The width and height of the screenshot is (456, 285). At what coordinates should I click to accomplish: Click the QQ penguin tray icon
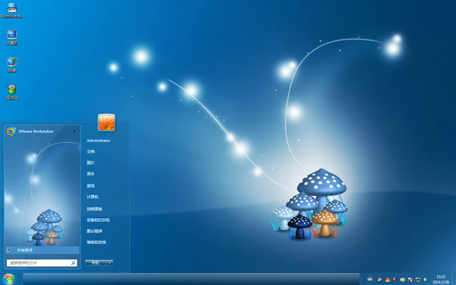tap(379, 279)
